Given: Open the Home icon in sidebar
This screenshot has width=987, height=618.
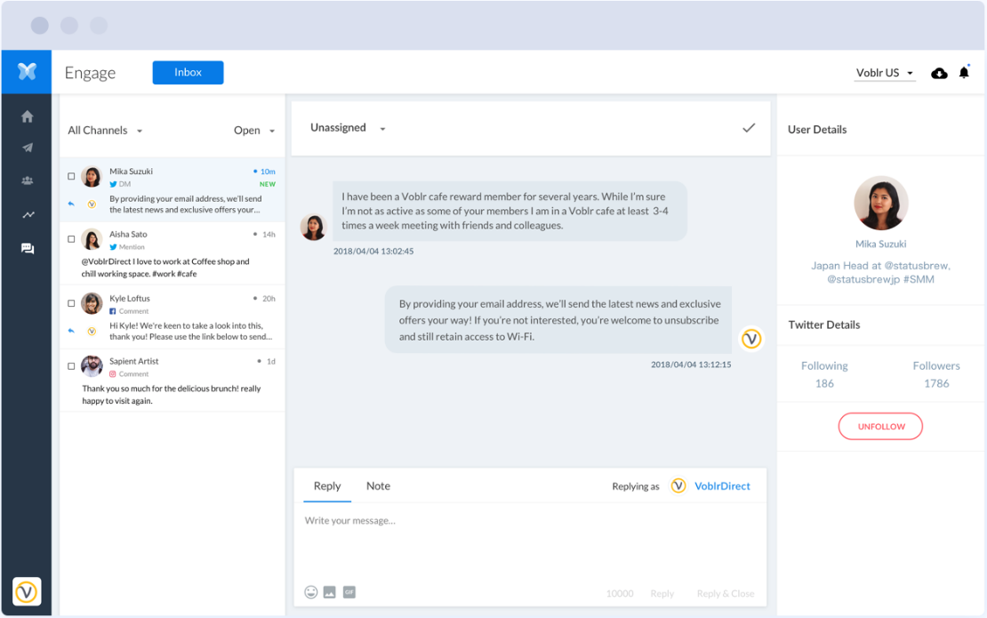Looking at the screenshot, I should [x=28, y=116].
